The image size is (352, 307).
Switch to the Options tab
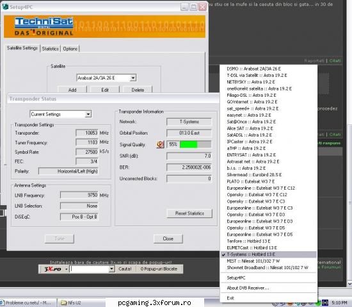coord(70,49)
